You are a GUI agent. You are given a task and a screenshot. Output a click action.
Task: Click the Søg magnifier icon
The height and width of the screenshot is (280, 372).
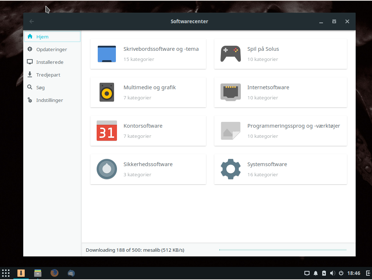click(x=30, y=87)
